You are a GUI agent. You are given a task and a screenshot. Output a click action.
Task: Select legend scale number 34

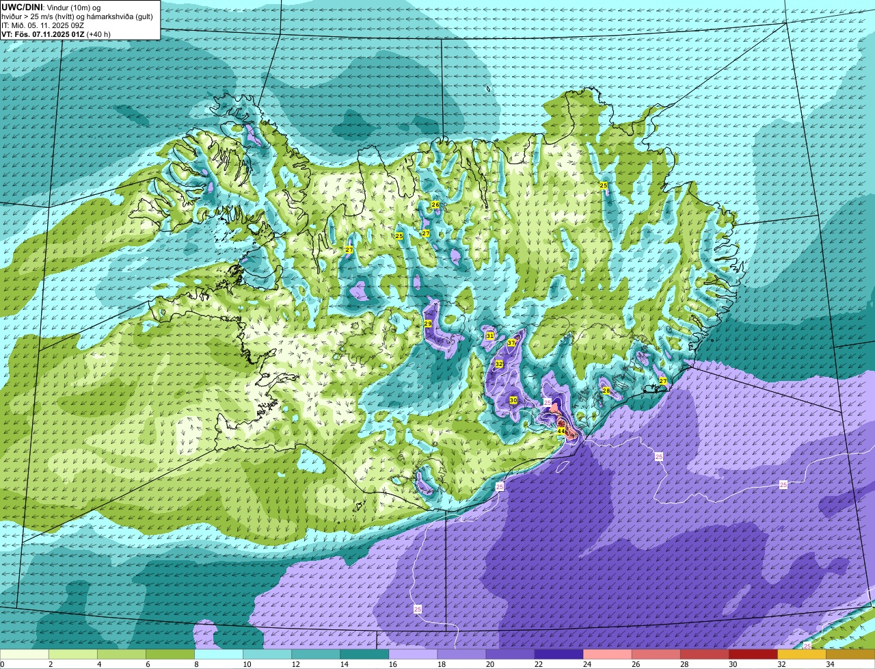830,664
